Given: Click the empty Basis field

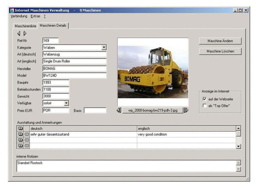Looking at the screenshot, I should (95, 110).
